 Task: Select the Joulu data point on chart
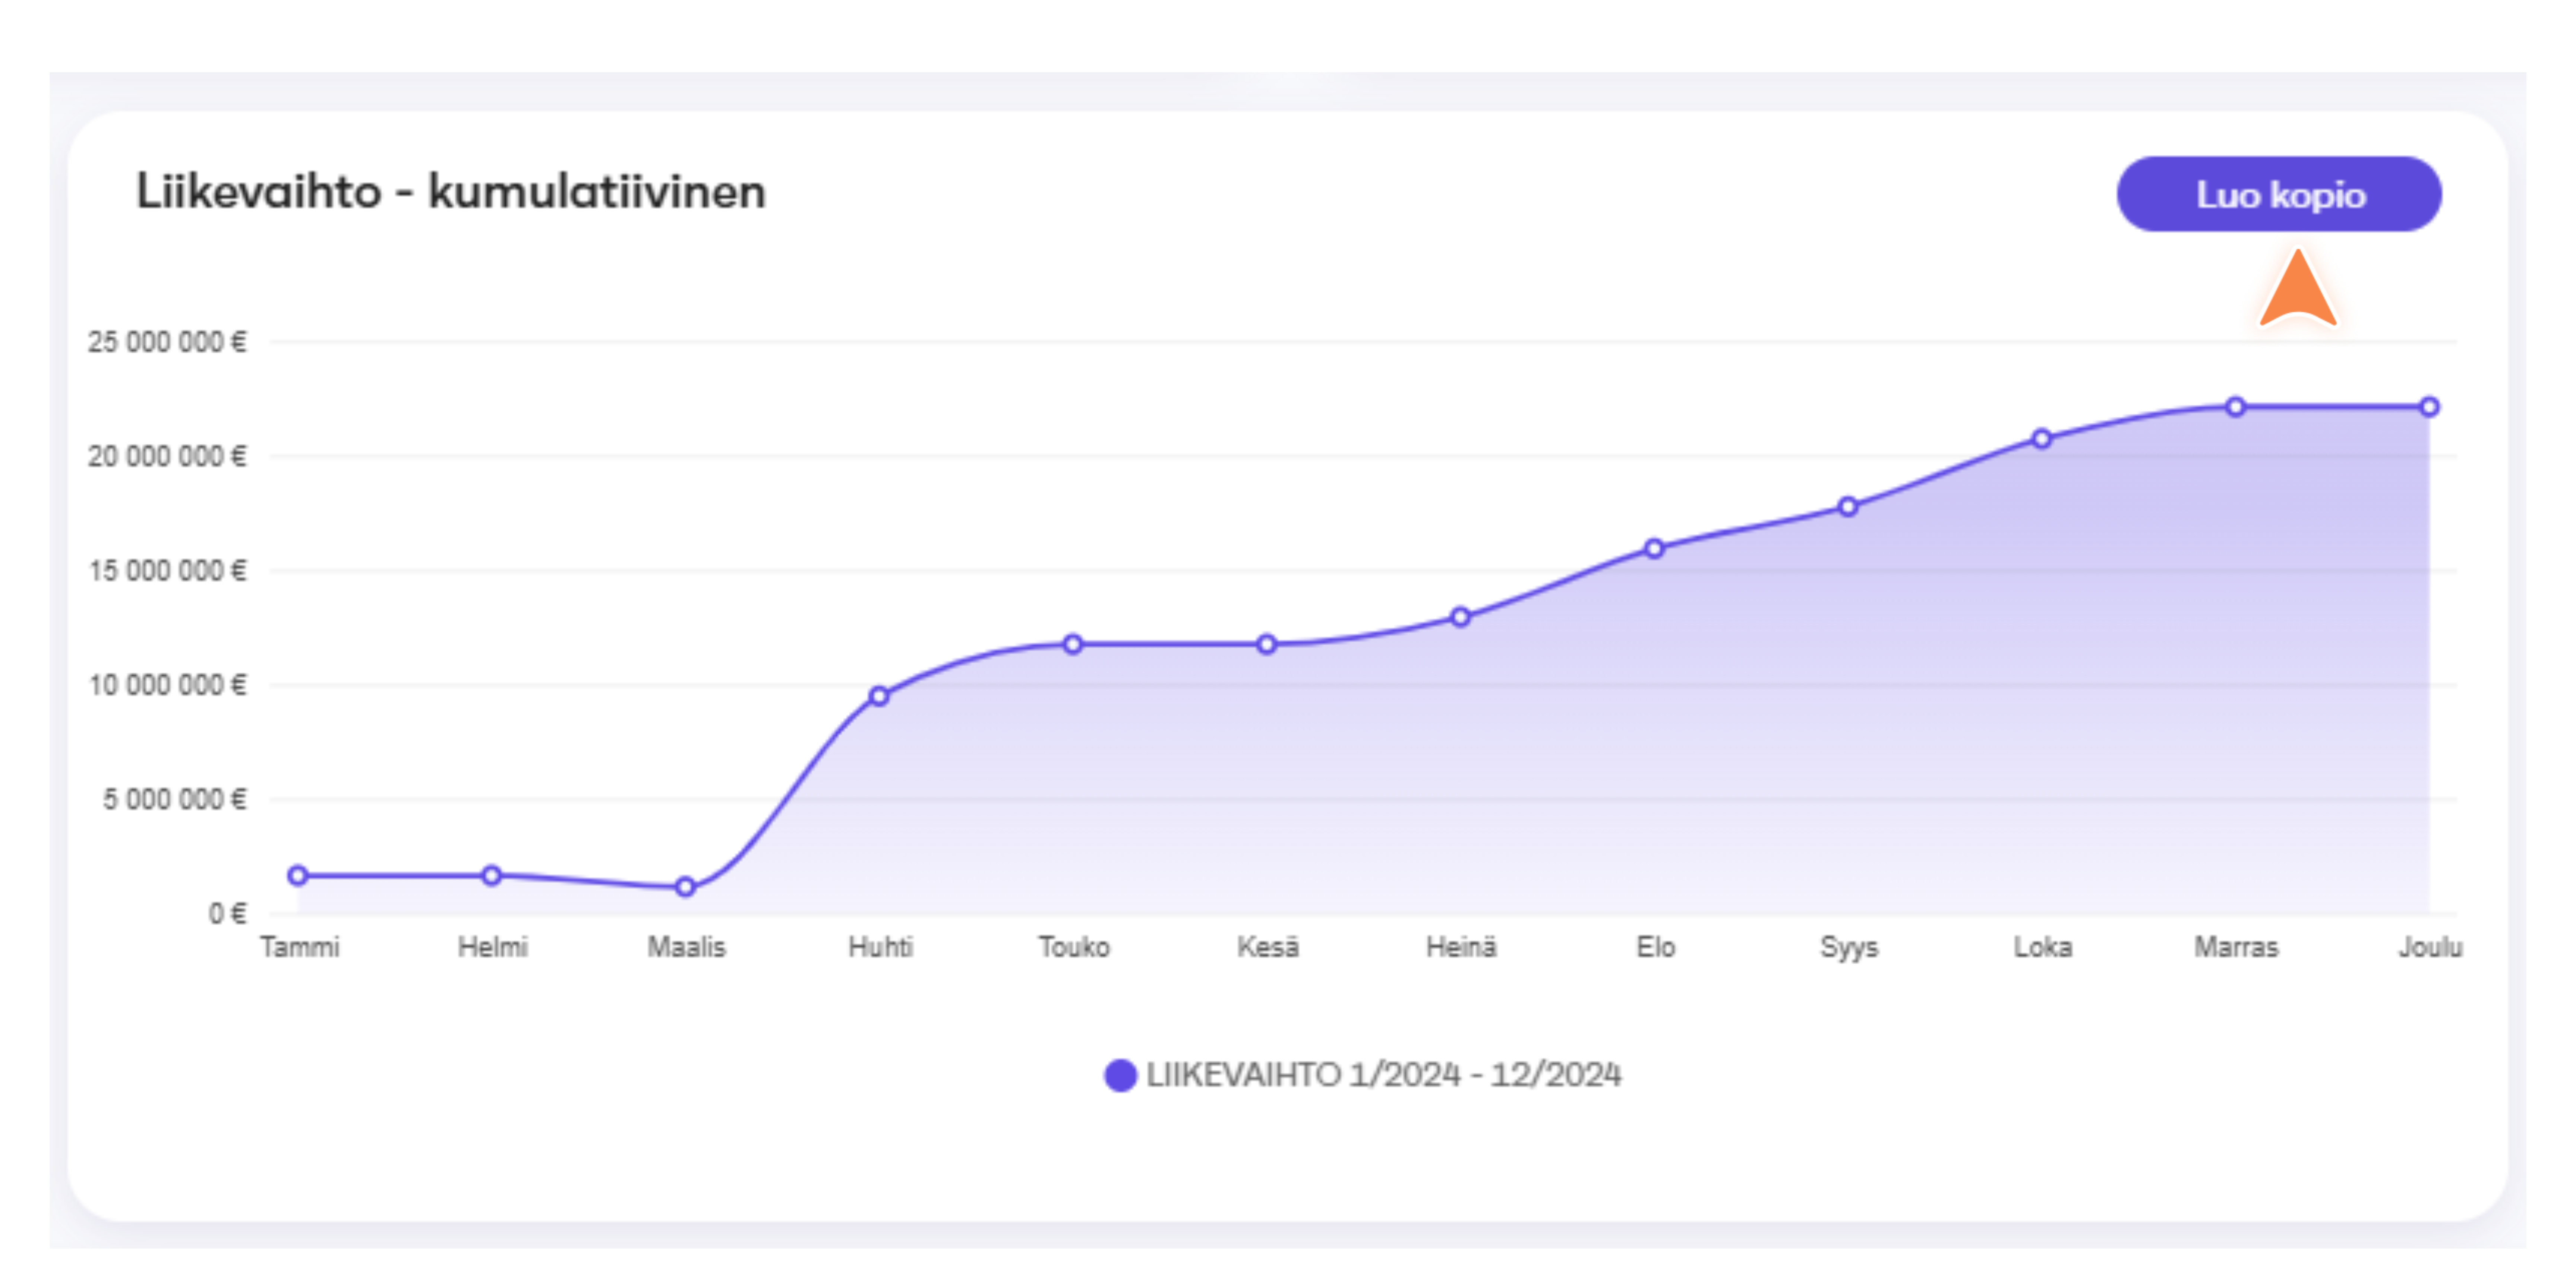[2430, 407]
